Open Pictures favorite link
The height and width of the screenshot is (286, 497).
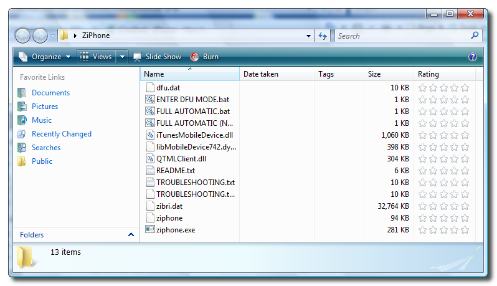(x=45, y=107)
